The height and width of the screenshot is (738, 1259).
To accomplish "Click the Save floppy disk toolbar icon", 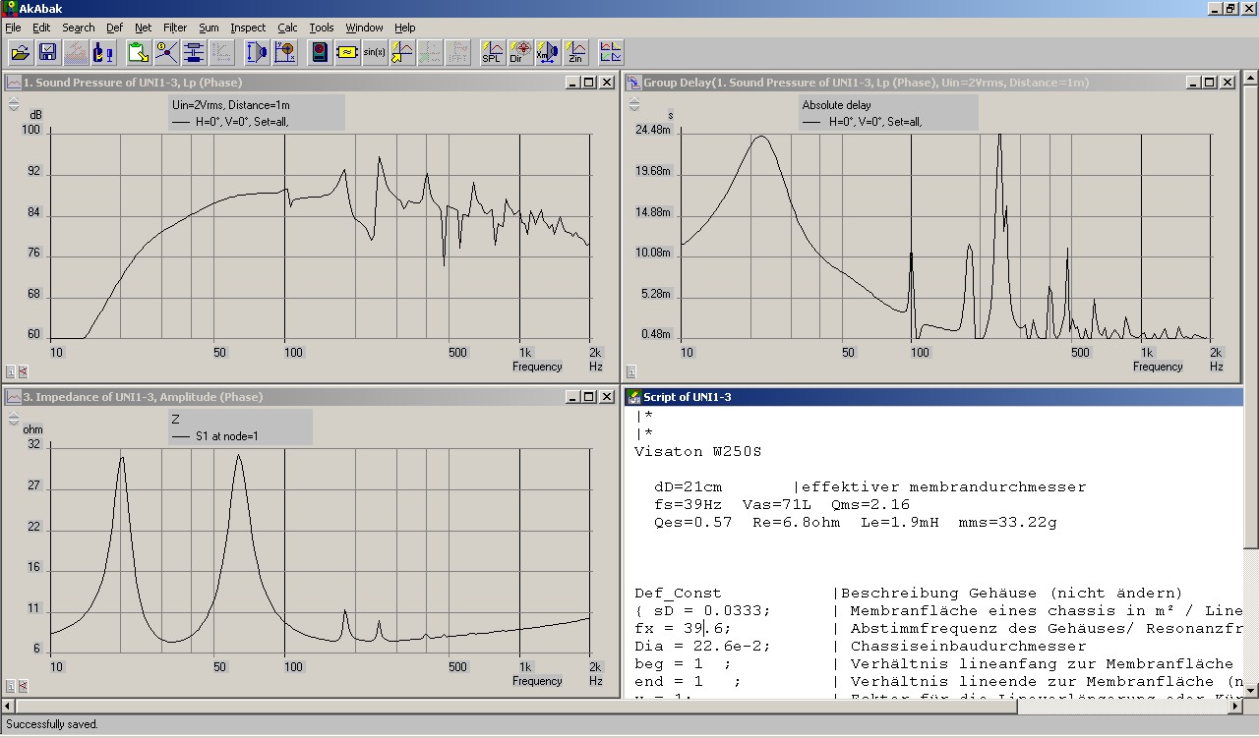I will (x=46, y=53).
